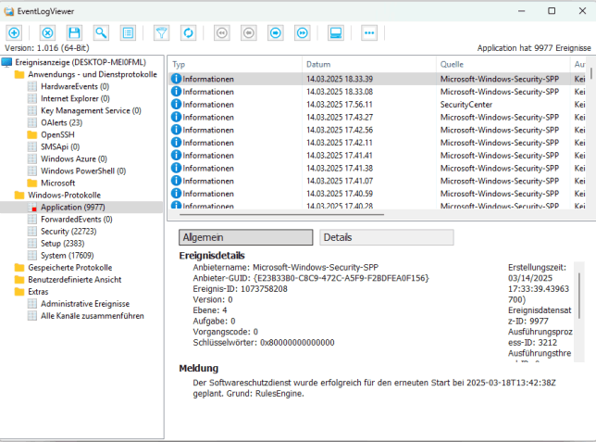Open the Windows-Protokolle folder node

pos(58,195)
